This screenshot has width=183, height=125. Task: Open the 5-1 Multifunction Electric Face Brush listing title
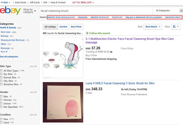[x=129, y=40]
